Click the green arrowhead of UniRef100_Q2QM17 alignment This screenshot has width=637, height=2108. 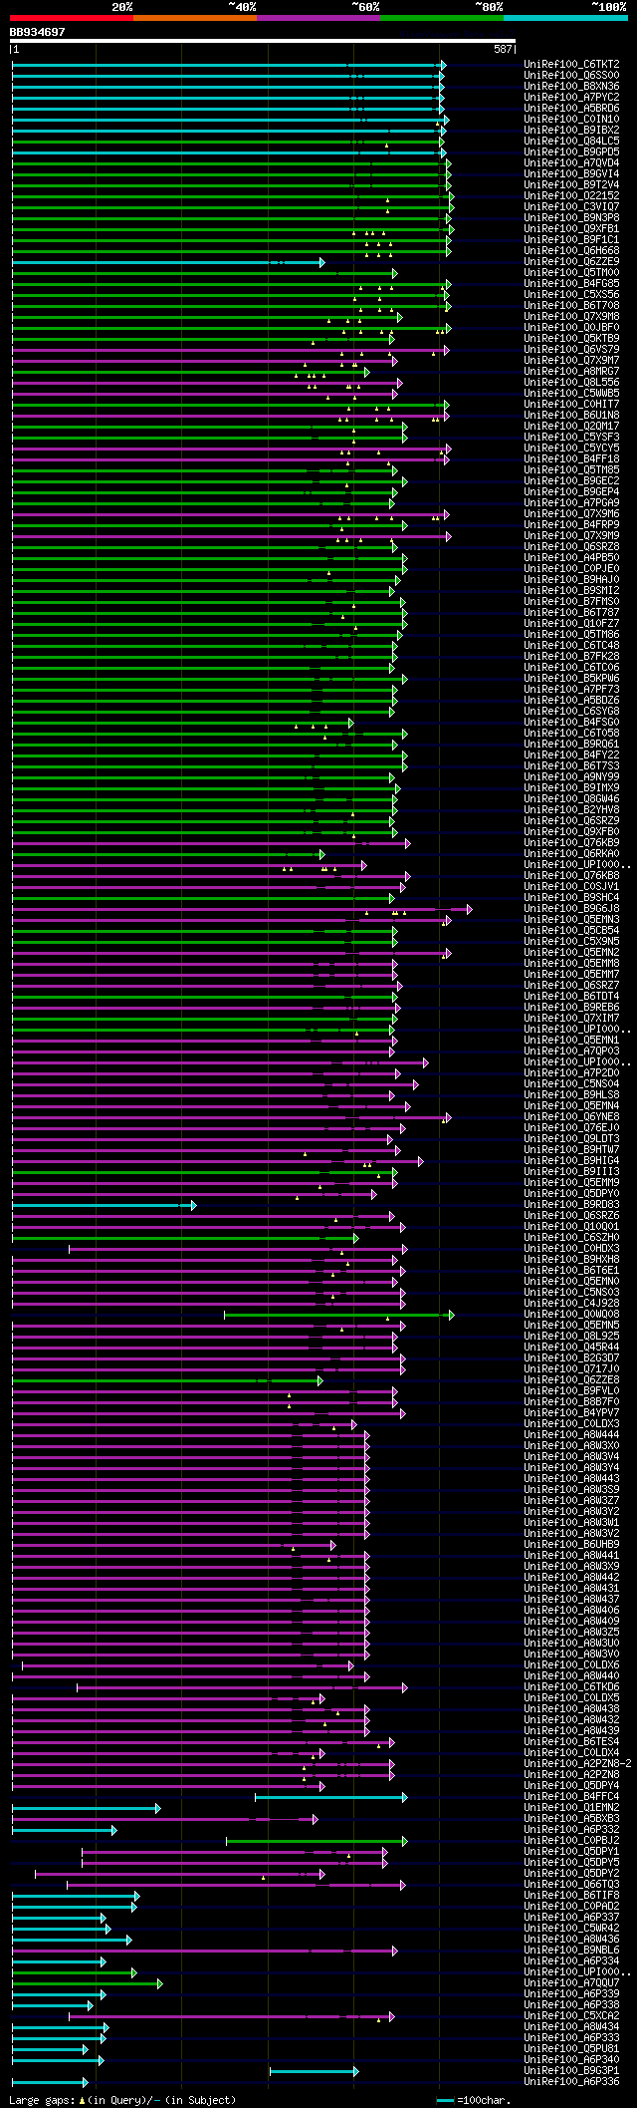pos(405,427)
